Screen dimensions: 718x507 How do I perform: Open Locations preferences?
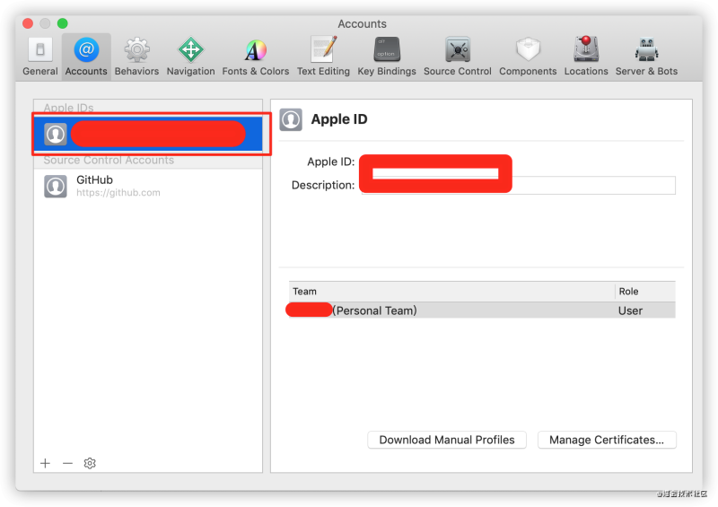pyautogui.click(x=586, y=57)
